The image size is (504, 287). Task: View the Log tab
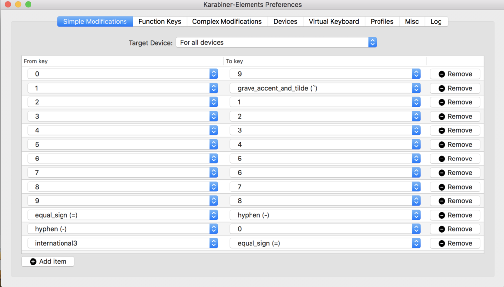tap(436, 22)
